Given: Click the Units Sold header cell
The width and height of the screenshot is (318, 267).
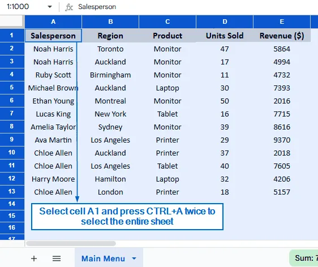Looking at the screenshot, I should tap(225, 36).
